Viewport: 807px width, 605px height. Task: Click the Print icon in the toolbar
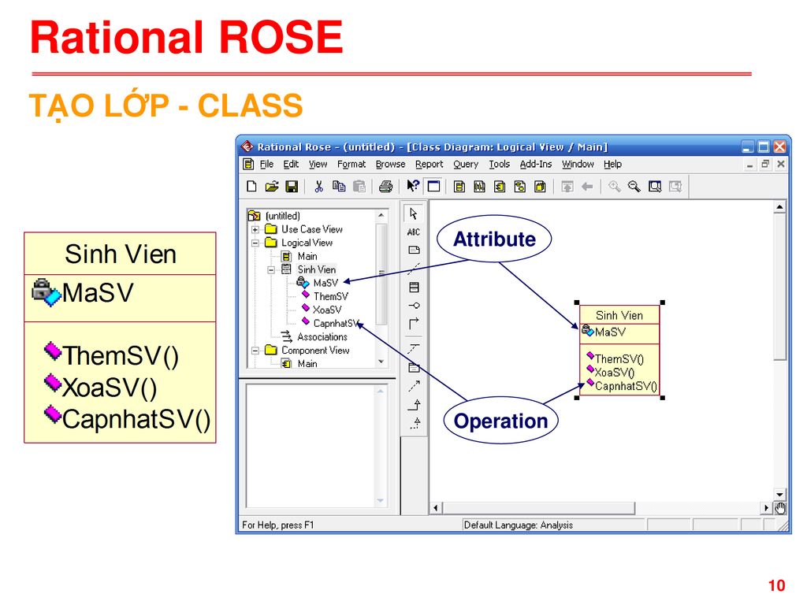385,186
